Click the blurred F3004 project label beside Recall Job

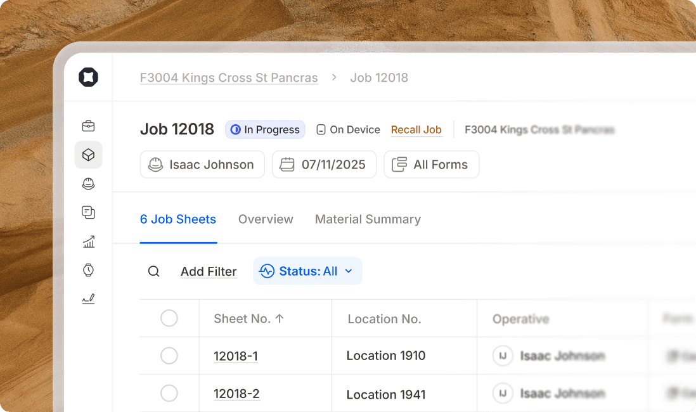tap(539, 130)
